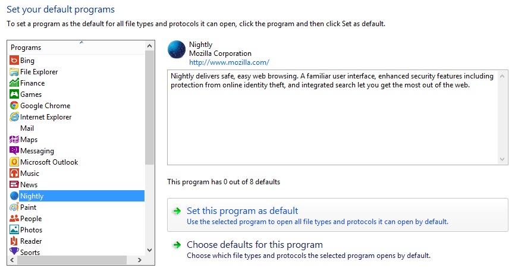Click the People program icon

(x=14, y=218)
